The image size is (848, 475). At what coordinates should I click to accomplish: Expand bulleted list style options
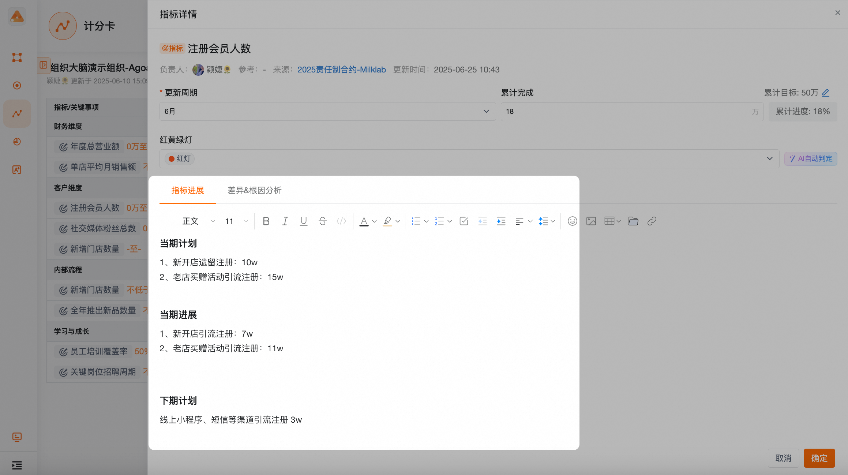426,221
